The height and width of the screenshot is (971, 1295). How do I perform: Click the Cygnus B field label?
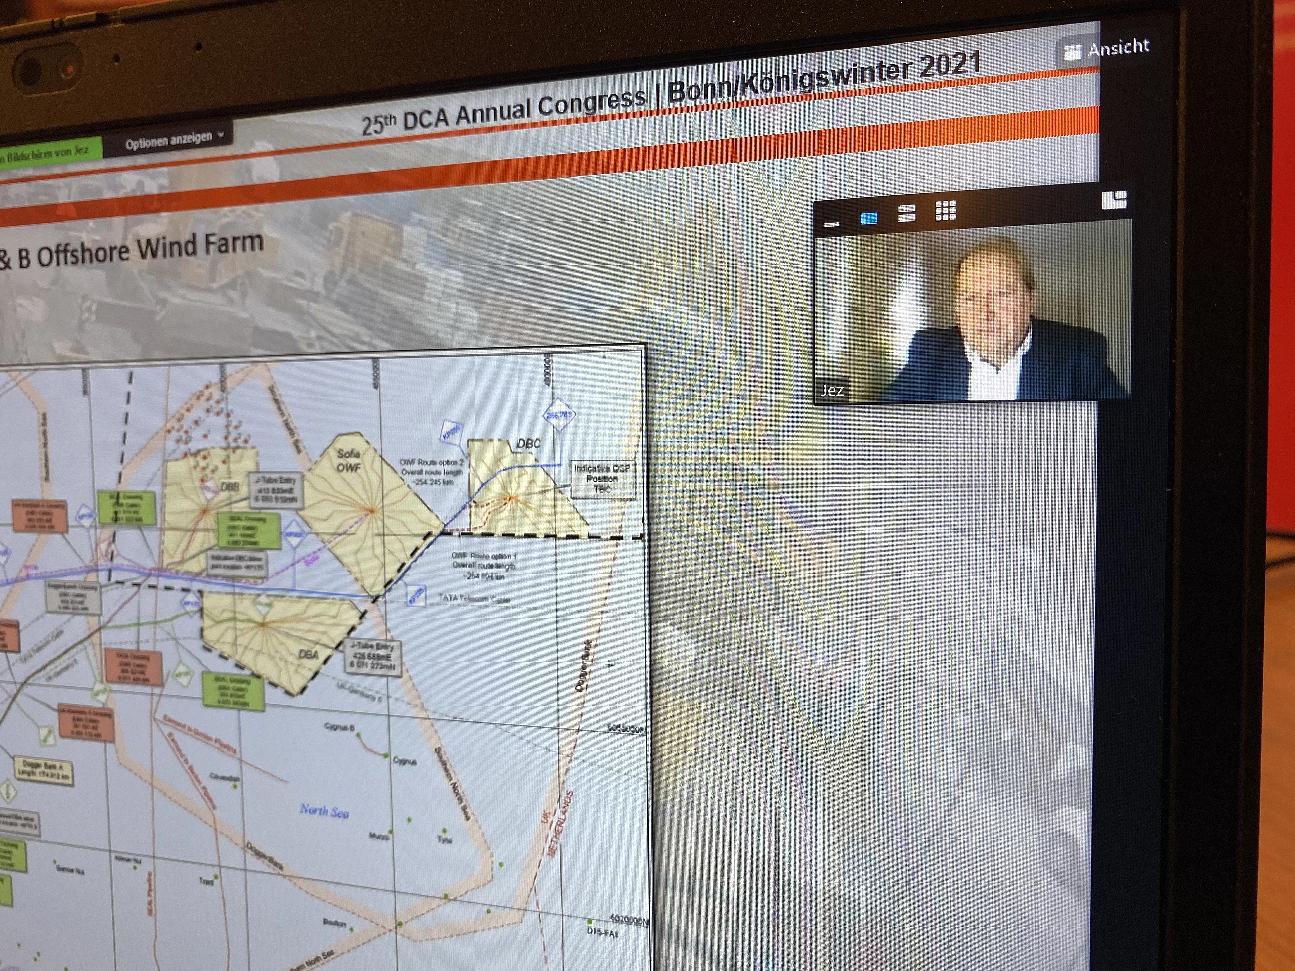(x=339, y=726)
